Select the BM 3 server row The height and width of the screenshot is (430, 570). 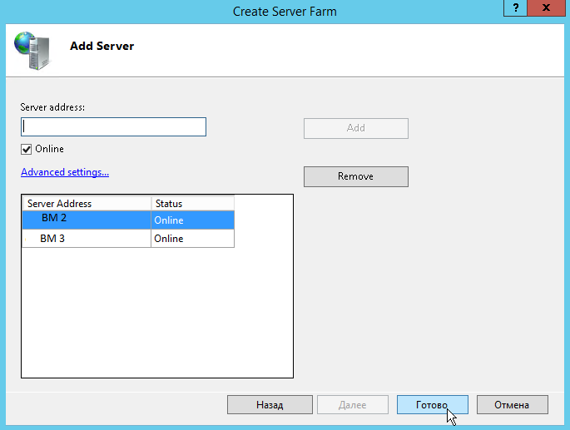click(87, 239)
